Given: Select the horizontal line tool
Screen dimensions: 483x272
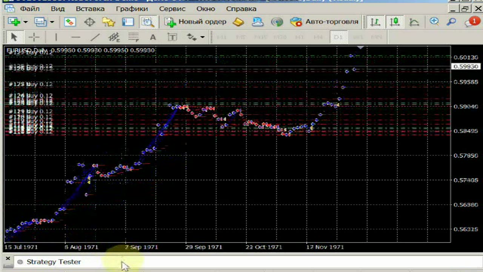Looking at the screenshot, I should coord(75,37).
